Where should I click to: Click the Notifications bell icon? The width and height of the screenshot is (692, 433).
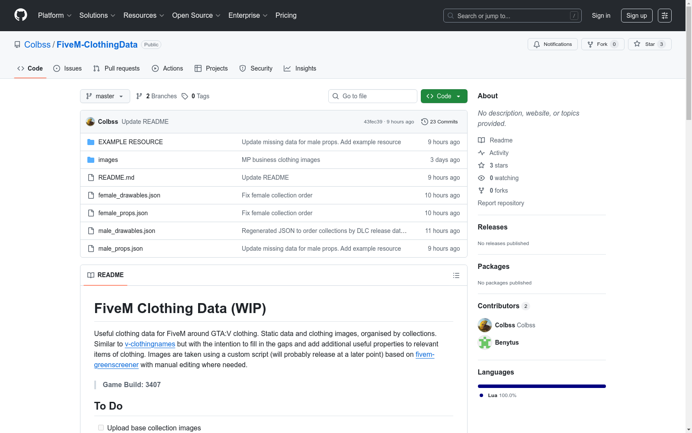[x=537, y=44]
